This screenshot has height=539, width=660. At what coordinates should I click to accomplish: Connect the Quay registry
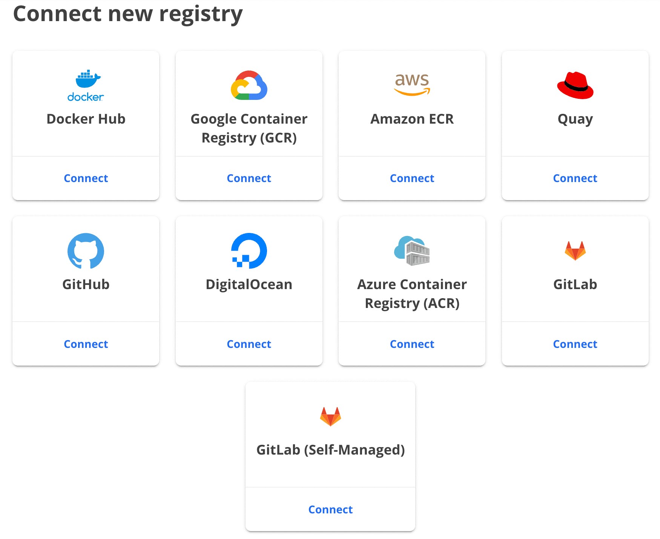pyautogui.click(x=575, y=178)
